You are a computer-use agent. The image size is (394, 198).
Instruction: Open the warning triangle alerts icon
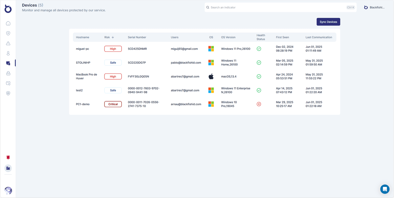pos(8,43)
